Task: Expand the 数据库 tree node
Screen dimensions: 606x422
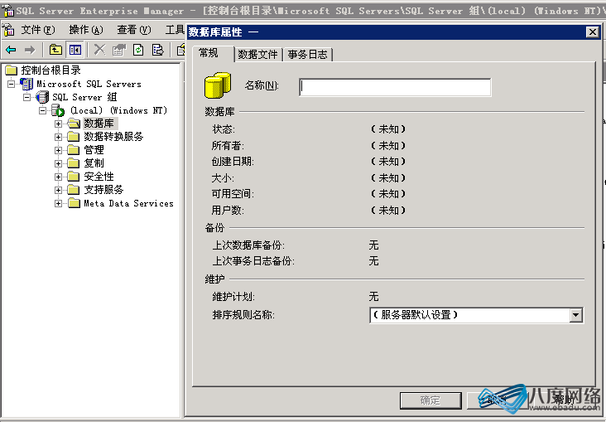Action: pyautogui.click(x=58, y=124)
